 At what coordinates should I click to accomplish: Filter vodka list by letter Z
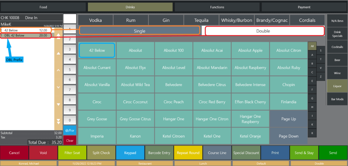321,76
